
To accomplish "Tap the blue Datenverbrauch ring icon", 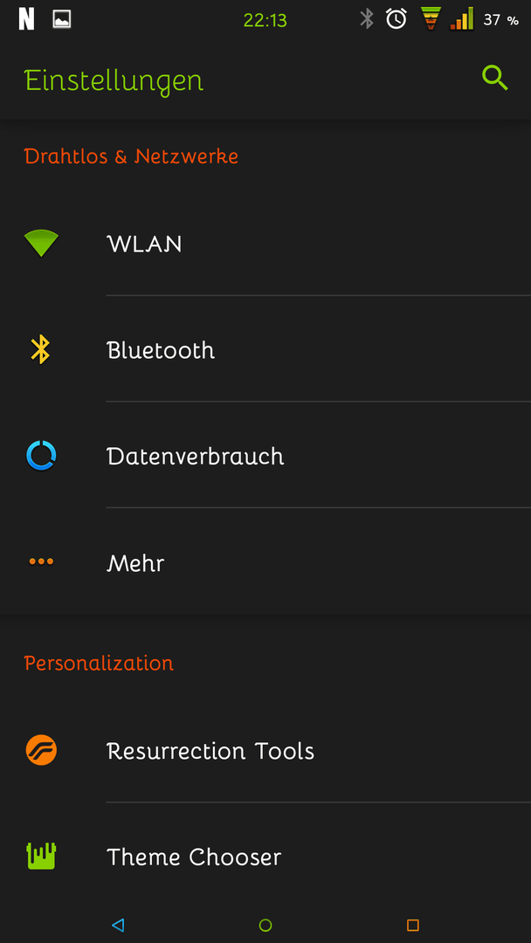I will pyautogui.click(x=41, y=455).
